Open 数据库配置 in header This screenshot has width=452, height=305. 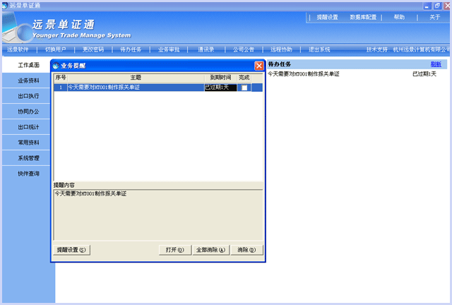(x=363, y=17)
